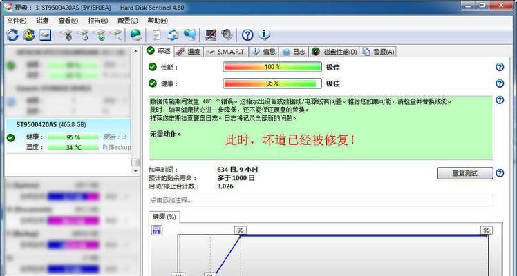Viewport: 517px width, 276px height.
Task: Start disk test with stopwatch drive icon
Action: 66,35
